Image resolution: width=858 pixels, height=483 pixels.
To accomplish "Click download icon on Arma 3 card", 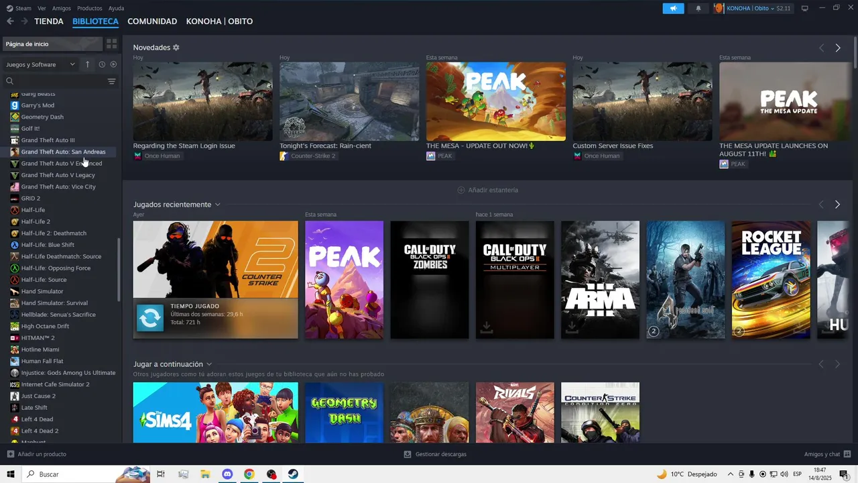I will pyautogui.click(x=572, y=327).
